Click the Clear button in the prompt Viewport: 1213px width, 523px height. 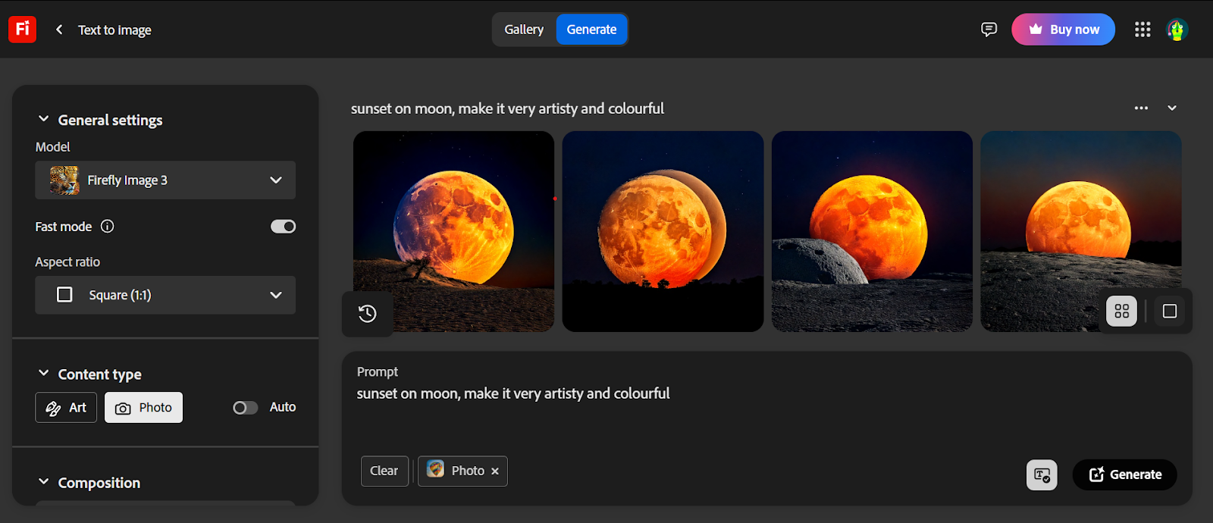pyautogui.click(x=384, y=471)
